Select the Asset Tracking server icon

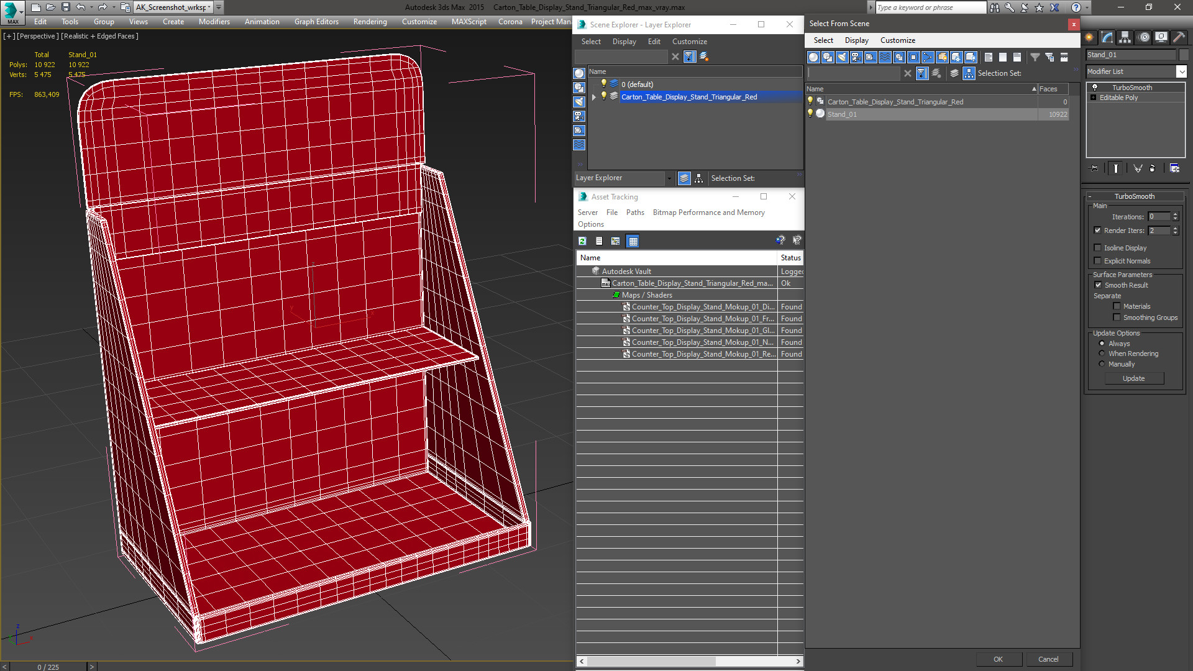pos(587,211)
